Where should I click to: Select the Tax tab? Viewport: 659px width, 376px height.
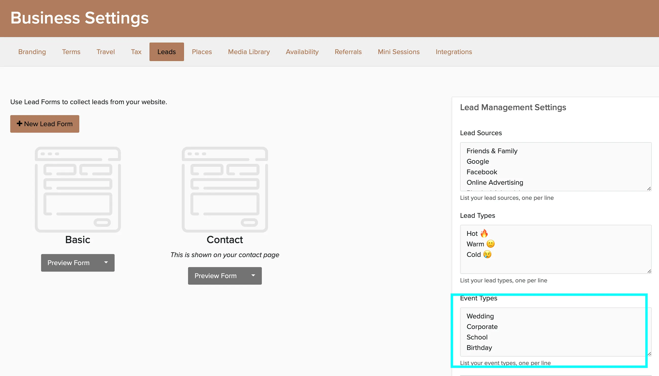[136, 52]
